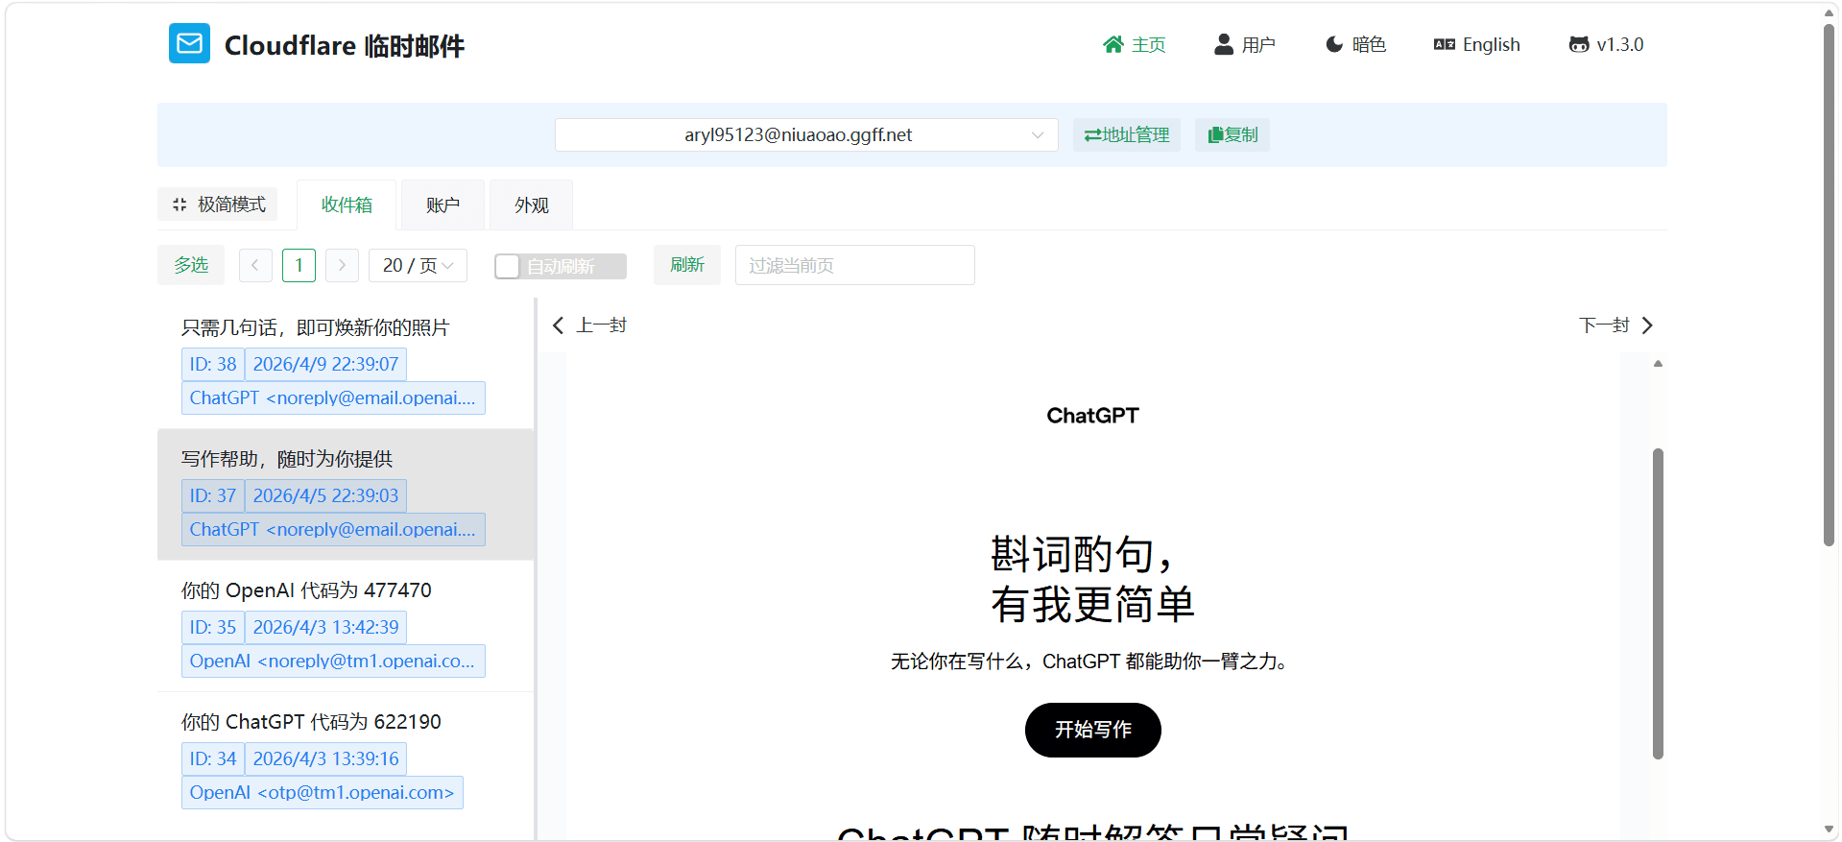This screenshot has width=1842, height=842.
Task: Click the 2026/4/5 22:39:03 date tag
Action: pyautogui.click(x=325, y=495)
